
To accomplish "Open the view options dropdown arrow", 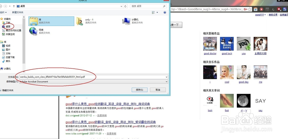I will tap(157, 12).
